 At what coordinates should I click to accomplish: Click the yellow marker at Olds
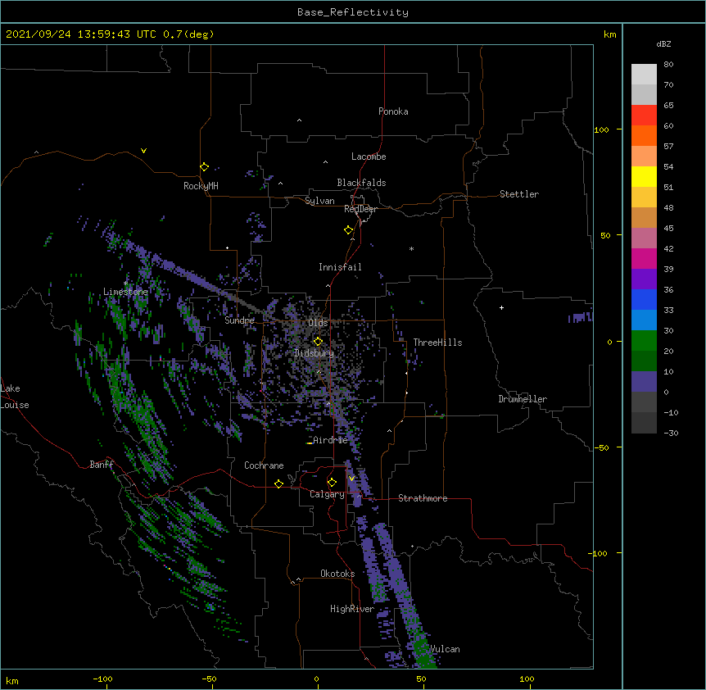point(318,342)
